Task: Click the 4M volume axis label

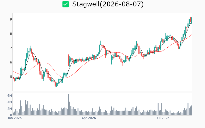Action: [9, 102]
